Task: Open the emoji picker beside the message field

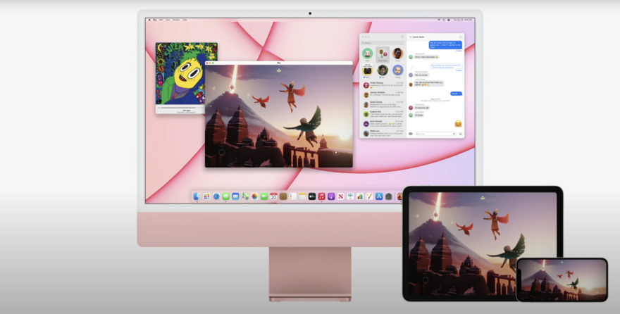Action: (460, 134)
